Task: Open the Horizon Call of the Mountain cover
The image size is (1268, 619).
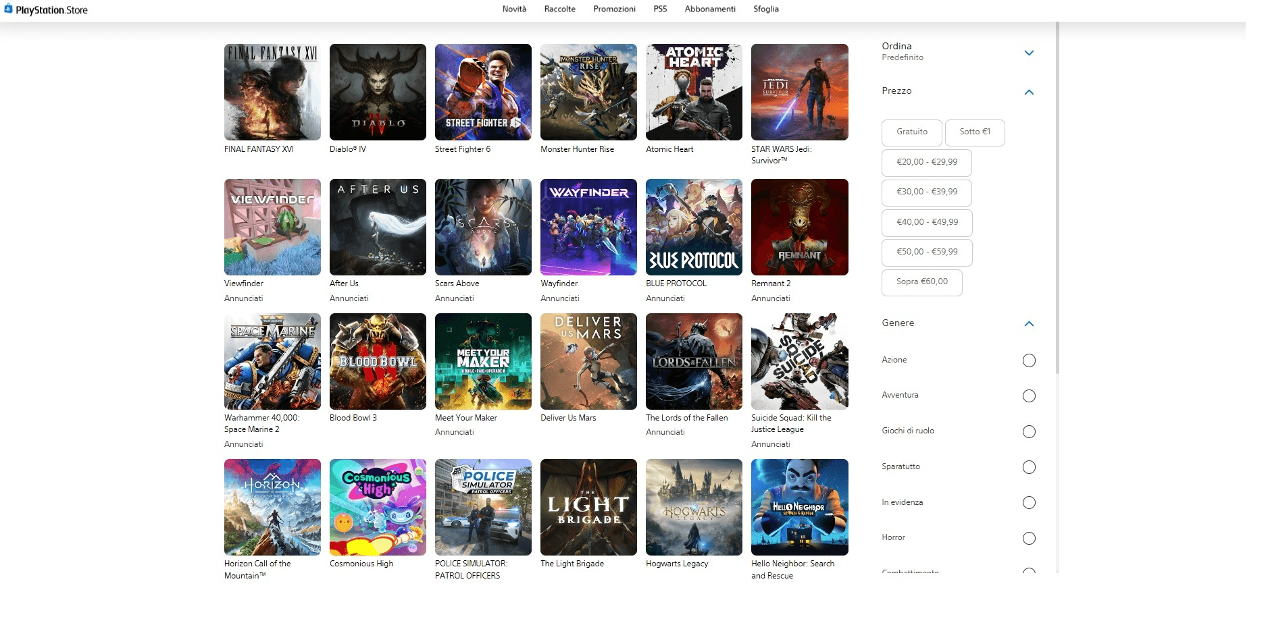Action: click(x=272, y=507)
